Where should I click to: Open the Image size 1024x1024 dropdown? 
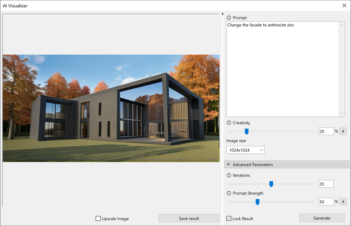pyautogui.click(x=245, y=150)
